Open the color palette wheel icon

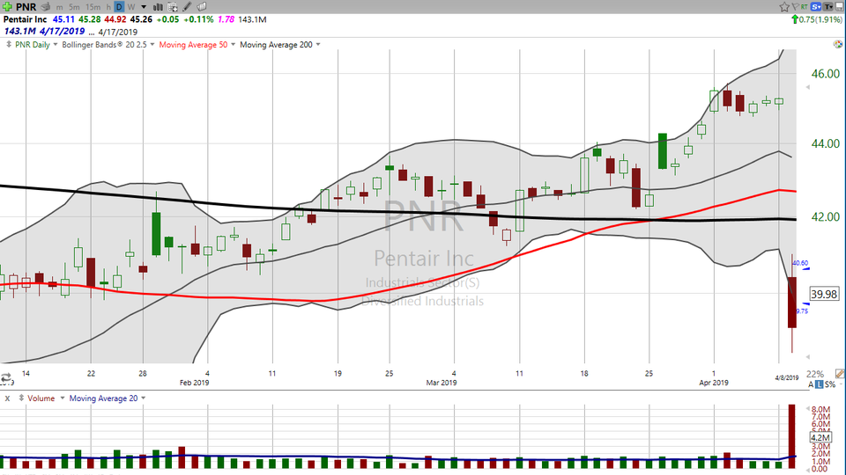(x=838, y=44)
